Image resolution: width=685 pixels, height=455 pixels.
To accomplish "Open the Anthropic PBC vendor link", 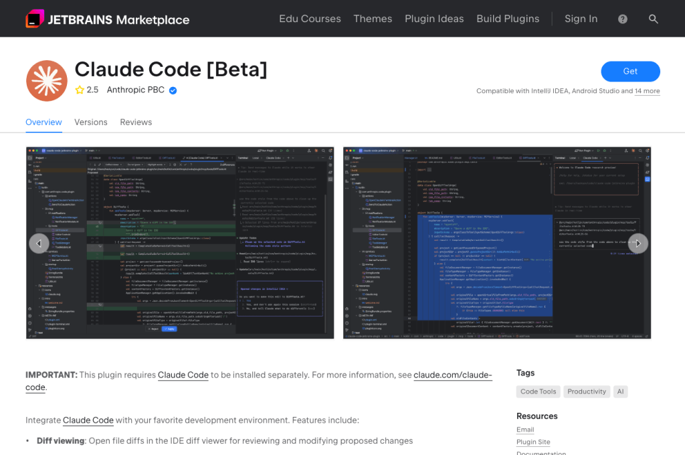I will point(135,90).
